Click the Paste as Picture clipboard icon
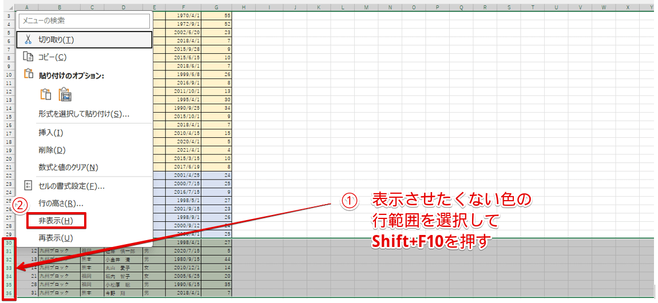The width and height of the screenshot is (658, 303). click(65, 94)
